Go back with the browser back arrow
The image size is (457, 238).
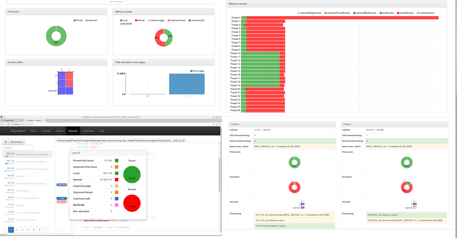[2, 124]
